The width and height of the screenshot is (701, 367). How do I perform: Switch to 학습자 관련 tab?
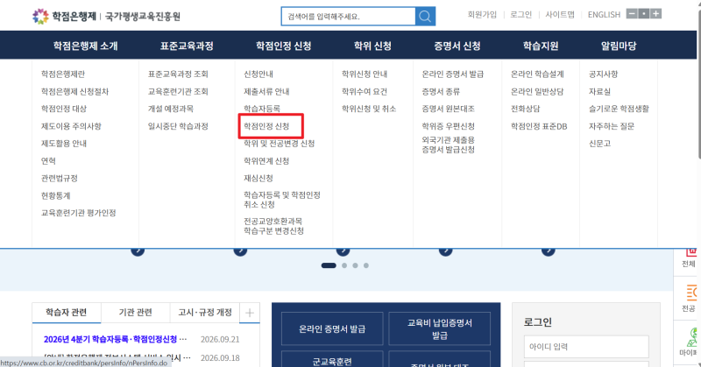[x=67, y=313]
